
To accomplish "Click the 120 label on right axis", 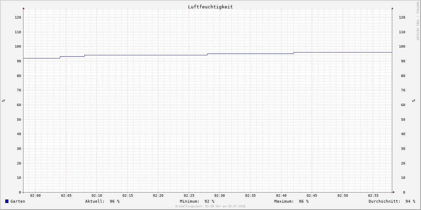I will tap(402, 17).
